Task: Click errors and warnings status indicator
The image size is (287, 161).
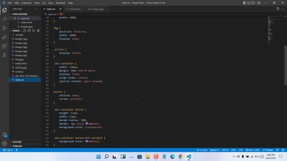Action: coord(8,150)
